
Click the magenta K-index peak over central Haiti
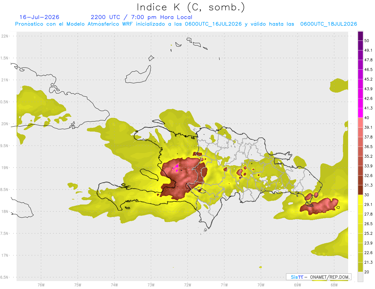(x=176, y=168)
